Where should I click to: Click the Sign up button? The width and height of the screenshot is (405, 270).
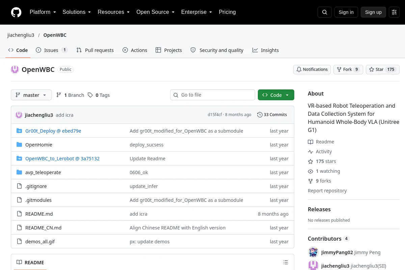pyautogui.click(x=373, y=12)
